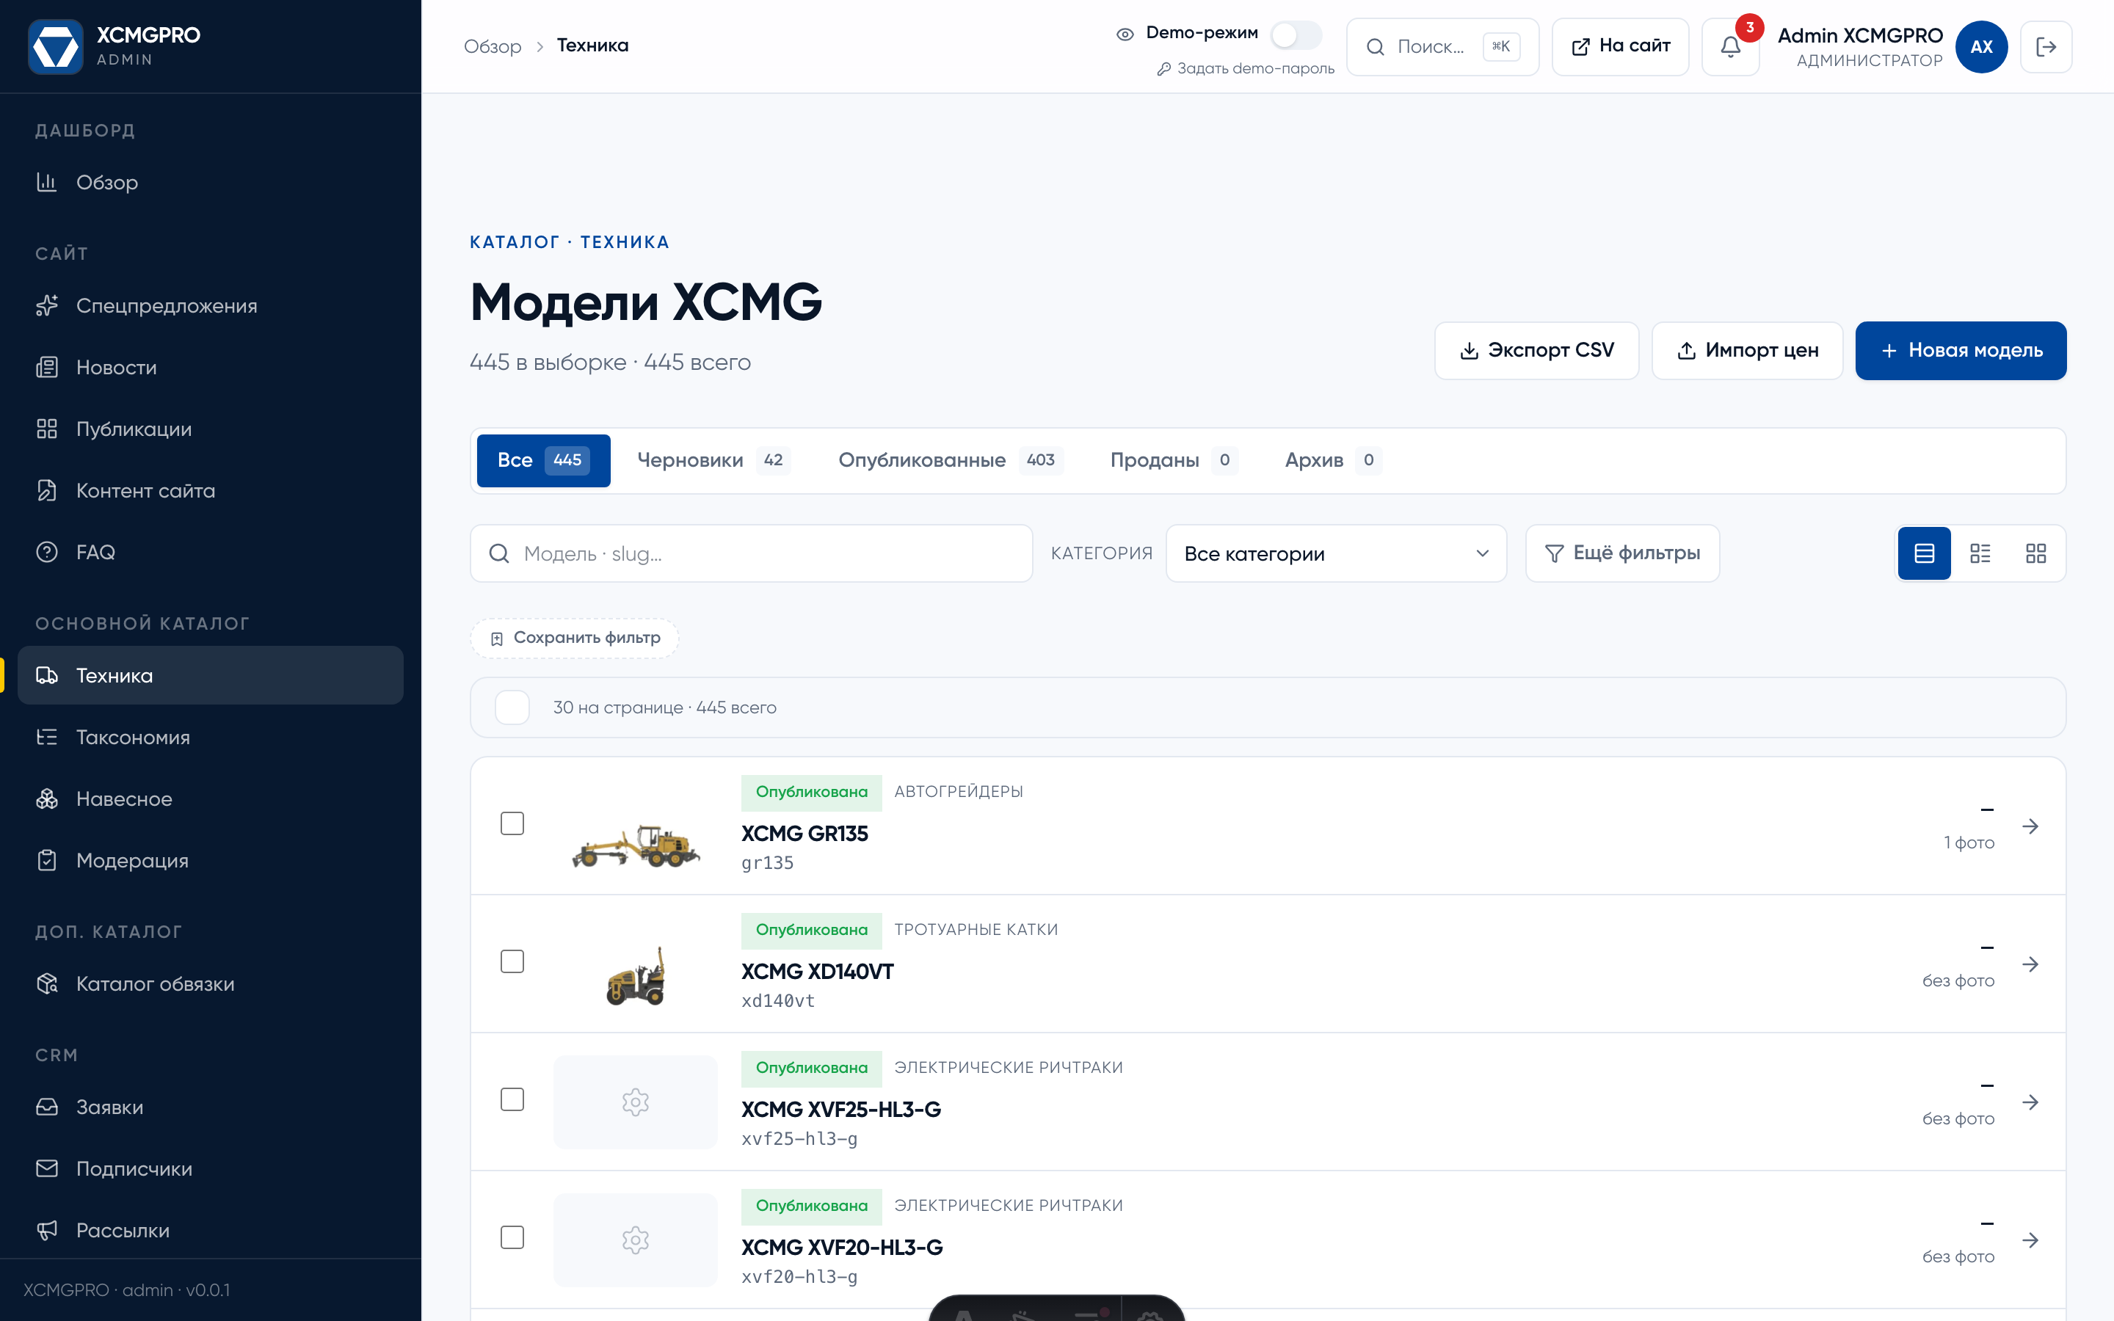Click the Новая модель button
The image size is (2114, 1321).
(x=1961, y=350)
